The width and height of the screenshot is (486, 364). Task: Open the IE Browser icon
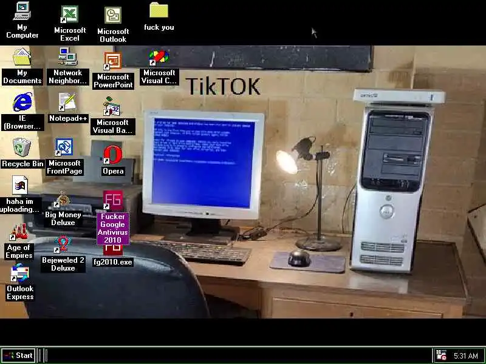click(x=22, y=102)
